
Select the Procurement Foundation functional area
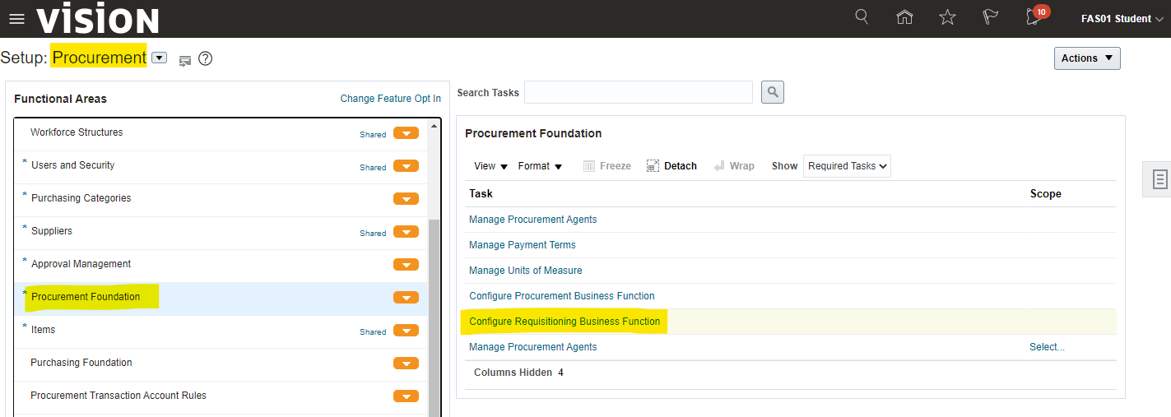pyautogui.click(x=86, y=297)
